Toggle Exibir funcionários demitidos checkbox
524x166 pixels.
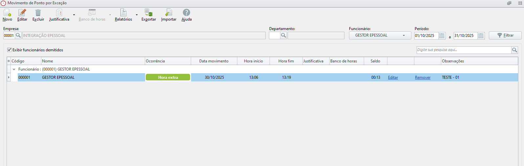click(9, 50)
